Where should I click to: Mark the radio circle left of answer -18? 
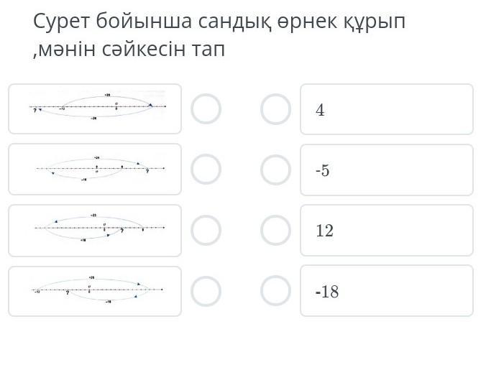(x=276, y=290)
